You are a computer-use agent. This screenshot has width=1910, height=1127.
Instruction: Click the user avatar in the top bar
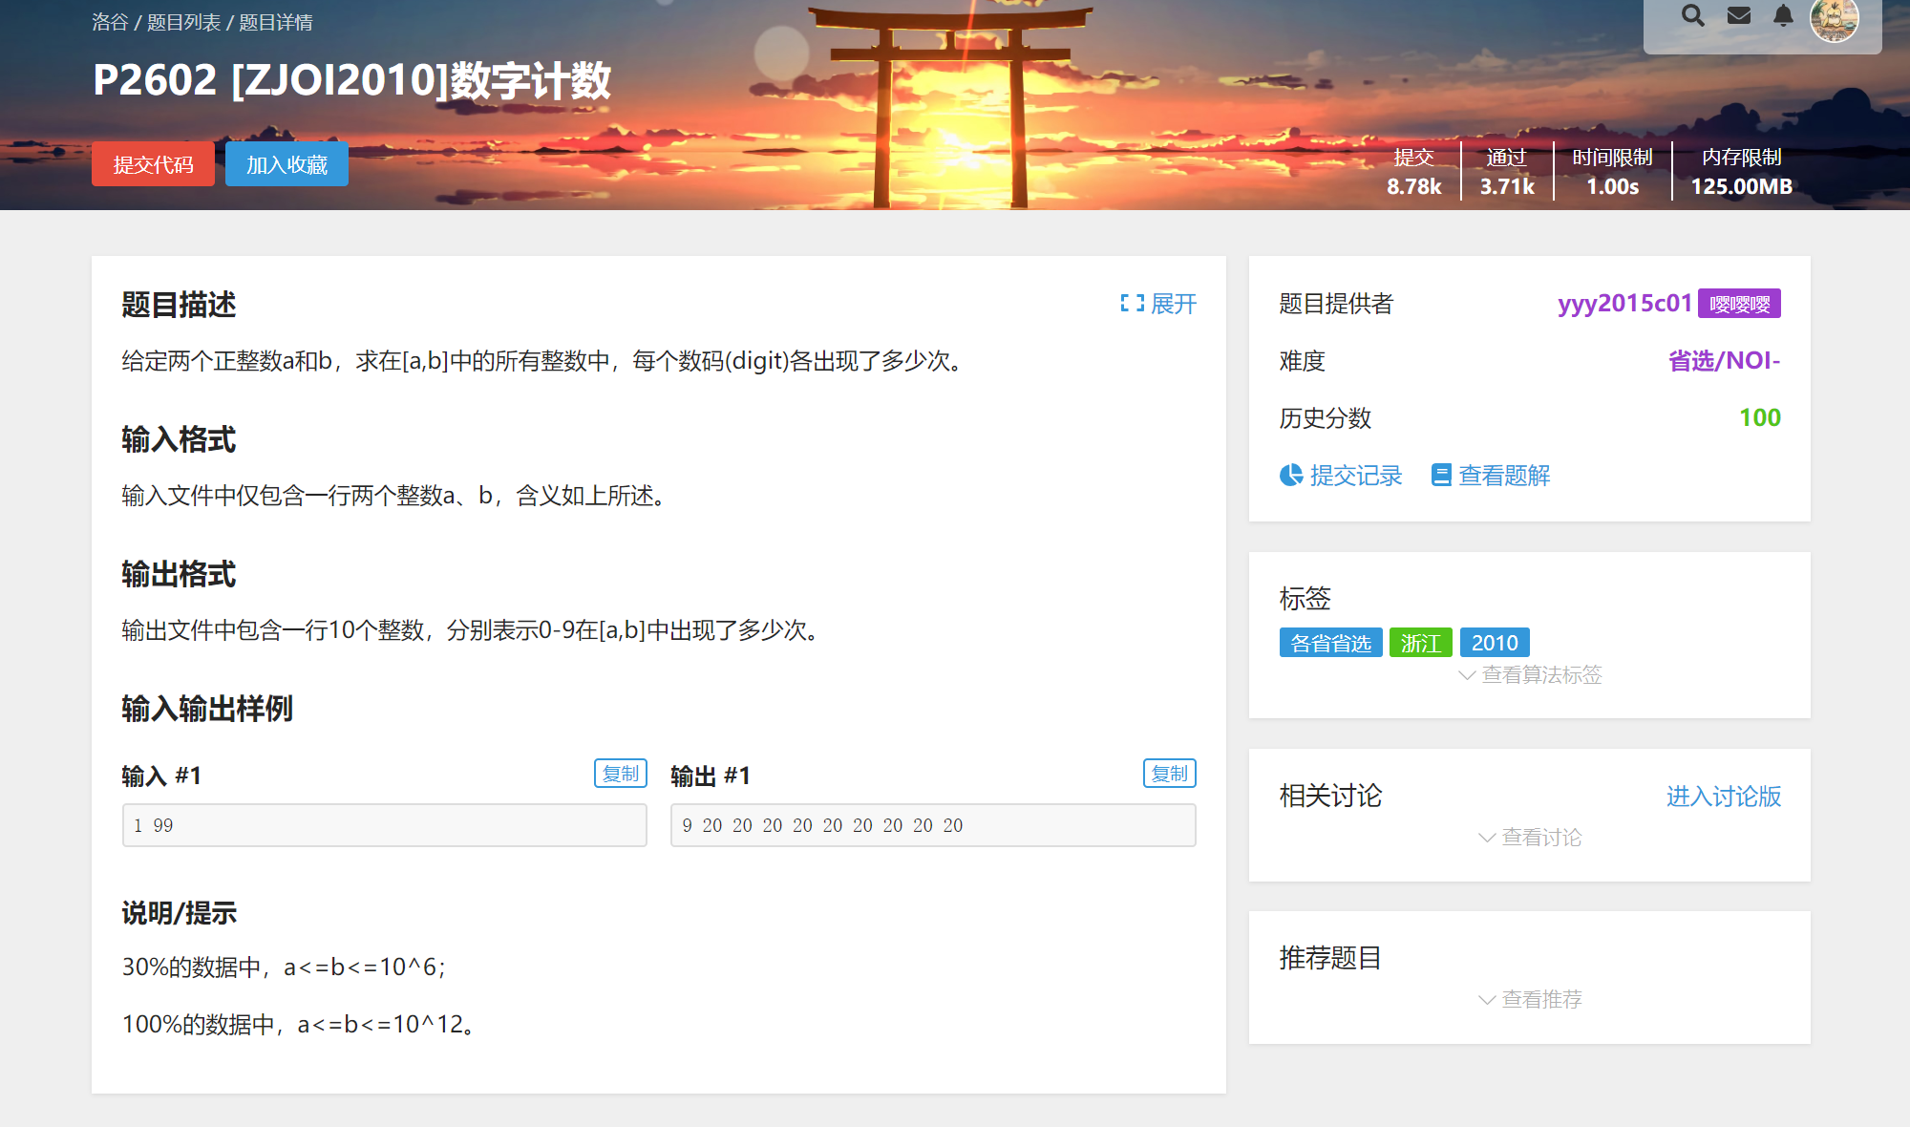click(1835, 22)
